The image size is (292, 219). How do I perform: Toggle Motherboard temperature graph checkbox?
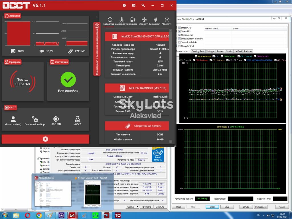click(196, 56)
